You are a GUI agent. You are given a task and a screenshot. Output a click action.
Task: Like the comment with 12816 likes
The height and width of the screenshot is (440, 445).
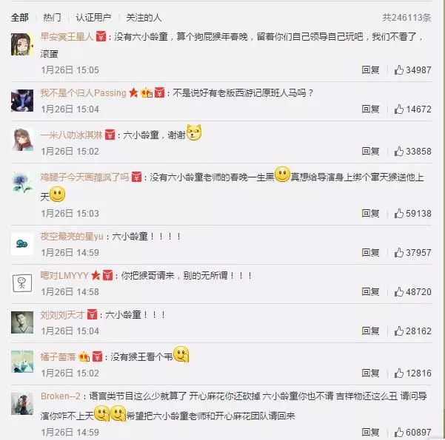(399, 373)
